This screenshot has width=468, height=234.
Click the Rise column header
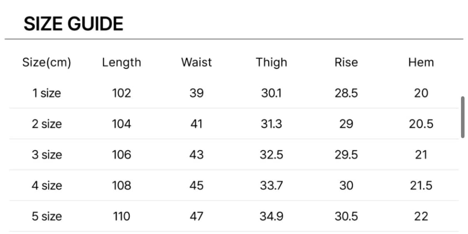click(346, 63)
